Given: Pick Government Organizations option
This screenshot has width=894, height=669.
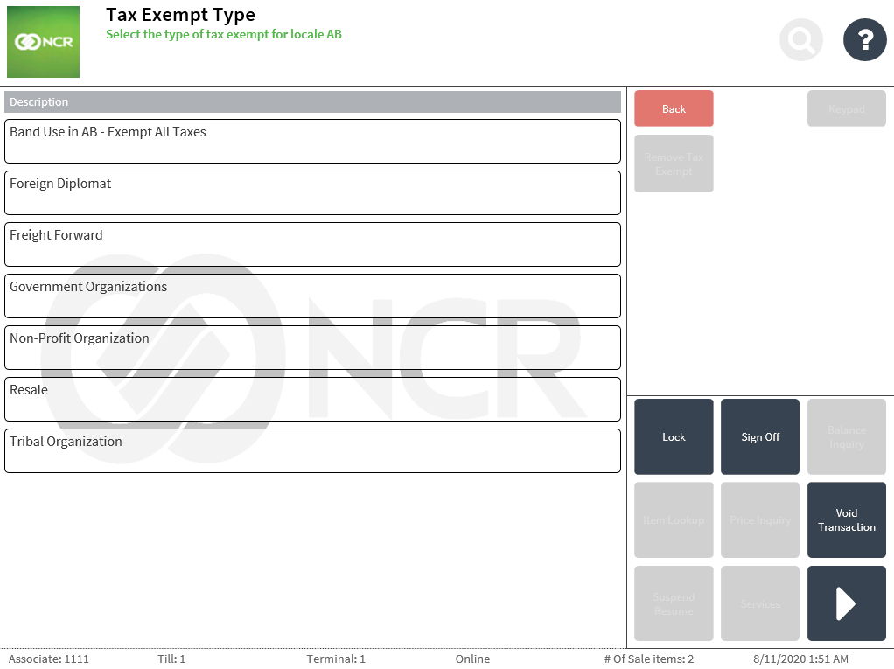Looking at the screenshot, I should click(x=312, y=296).
